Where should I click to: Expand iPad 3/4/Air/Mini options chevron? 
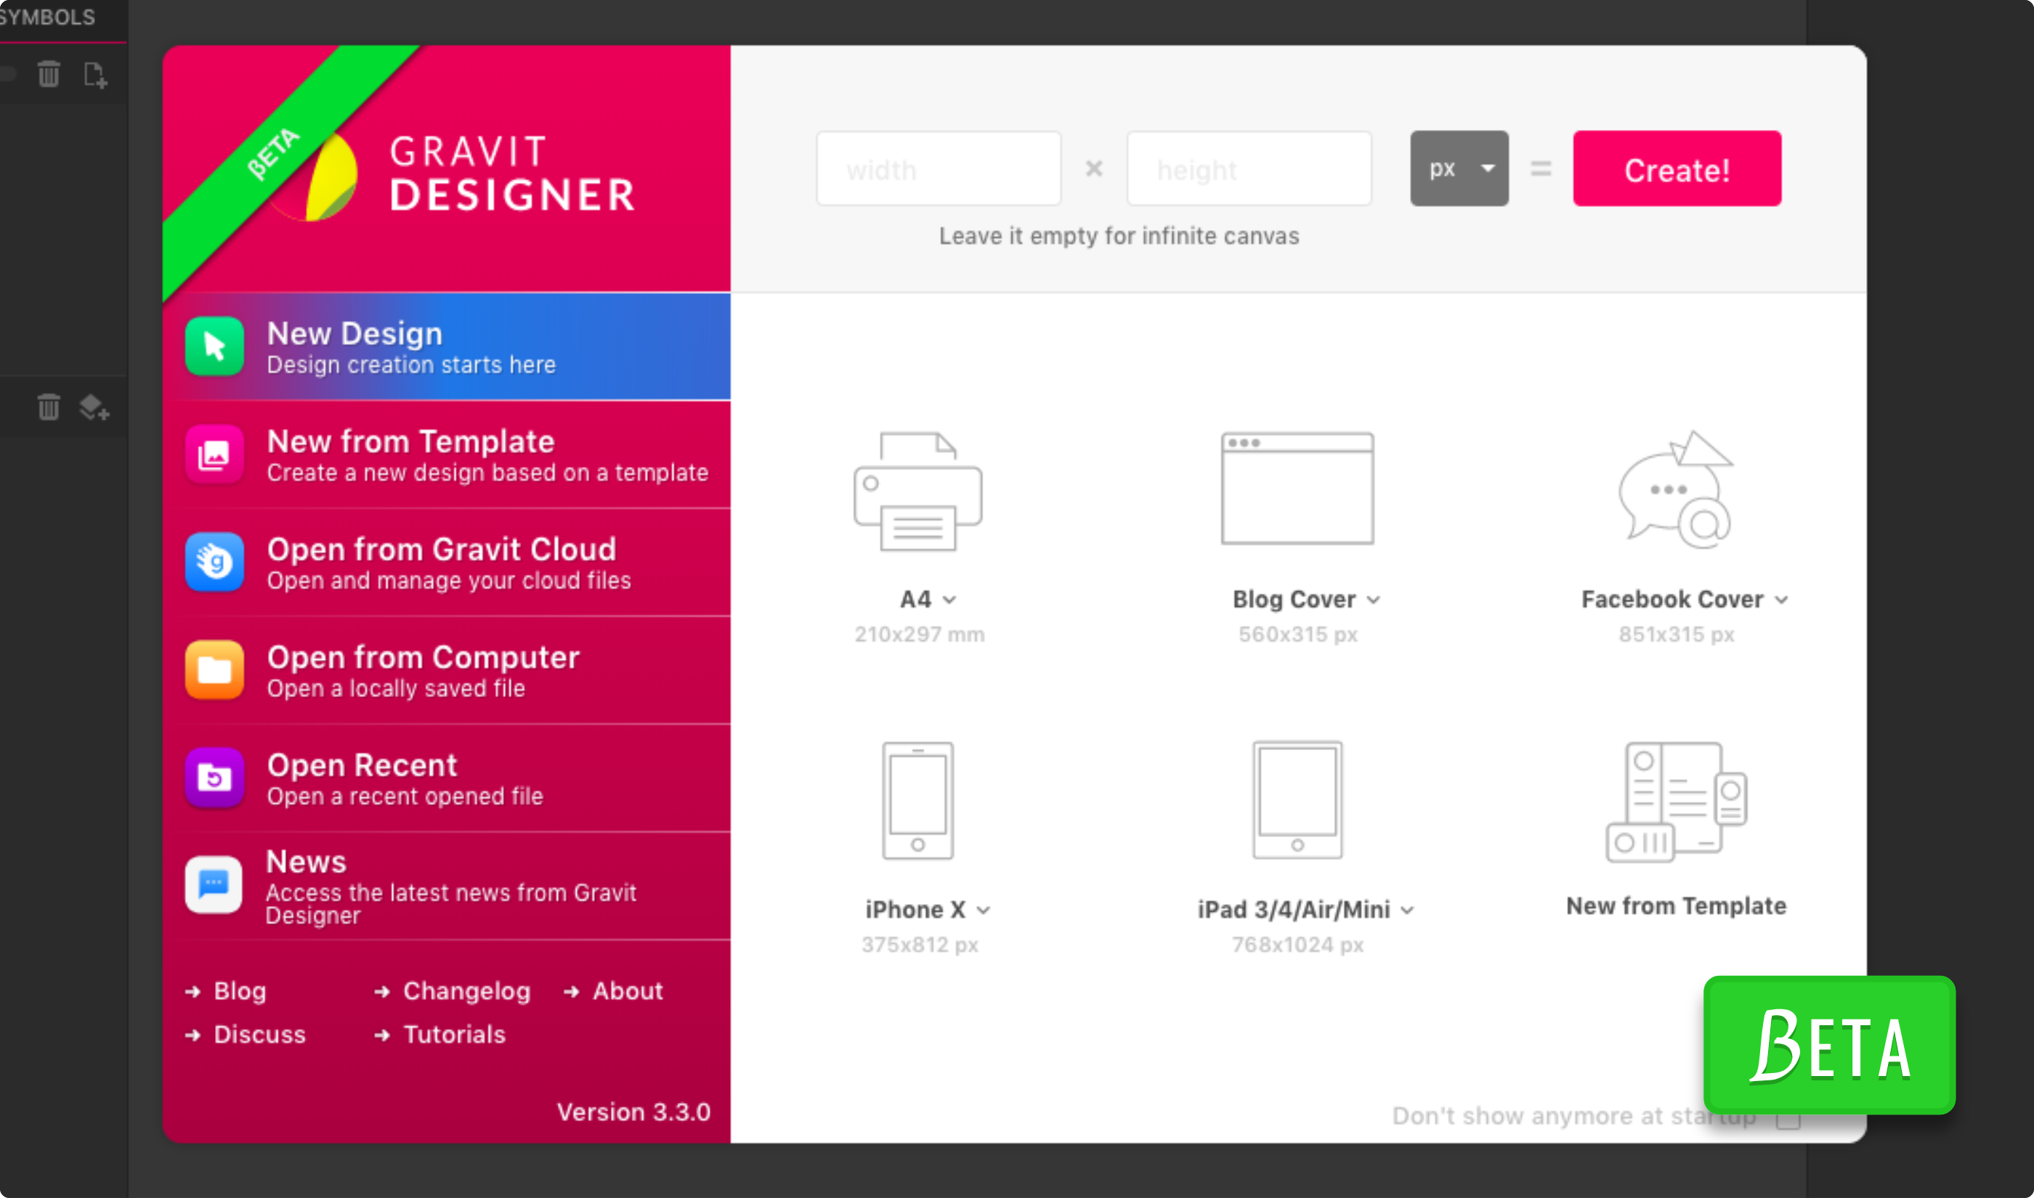click(x=1407, y=910)
